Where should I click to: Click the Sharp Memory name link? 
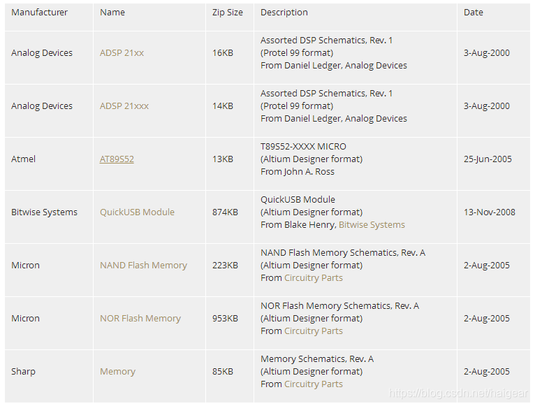pos(117,372)
